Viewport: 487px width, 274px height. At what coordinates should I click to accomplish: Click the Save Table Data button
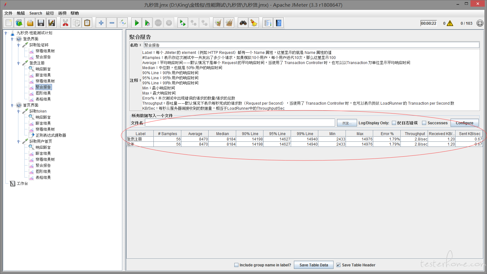pyautogui.click(x=314, y=265)
